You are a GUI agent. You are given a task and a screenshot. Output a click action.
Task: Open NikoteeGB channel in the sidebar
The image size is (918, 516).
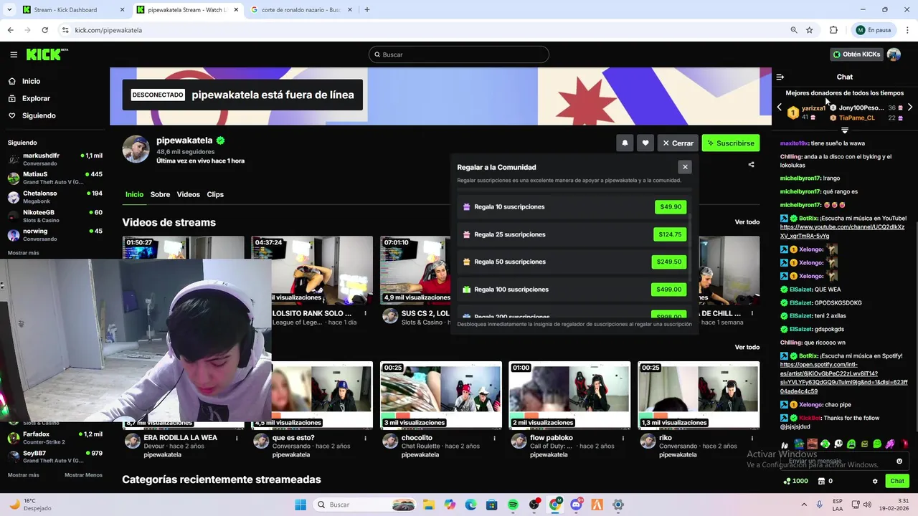coord(55,216)
